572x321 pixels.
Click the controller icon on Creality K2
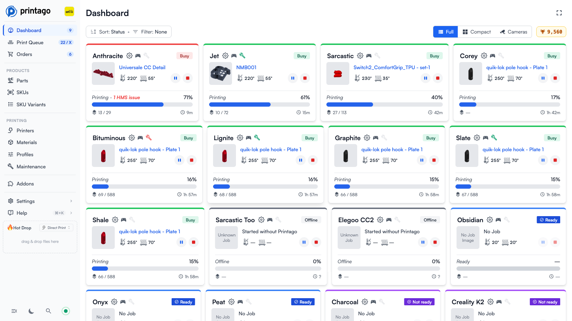[x=499, y=302]
